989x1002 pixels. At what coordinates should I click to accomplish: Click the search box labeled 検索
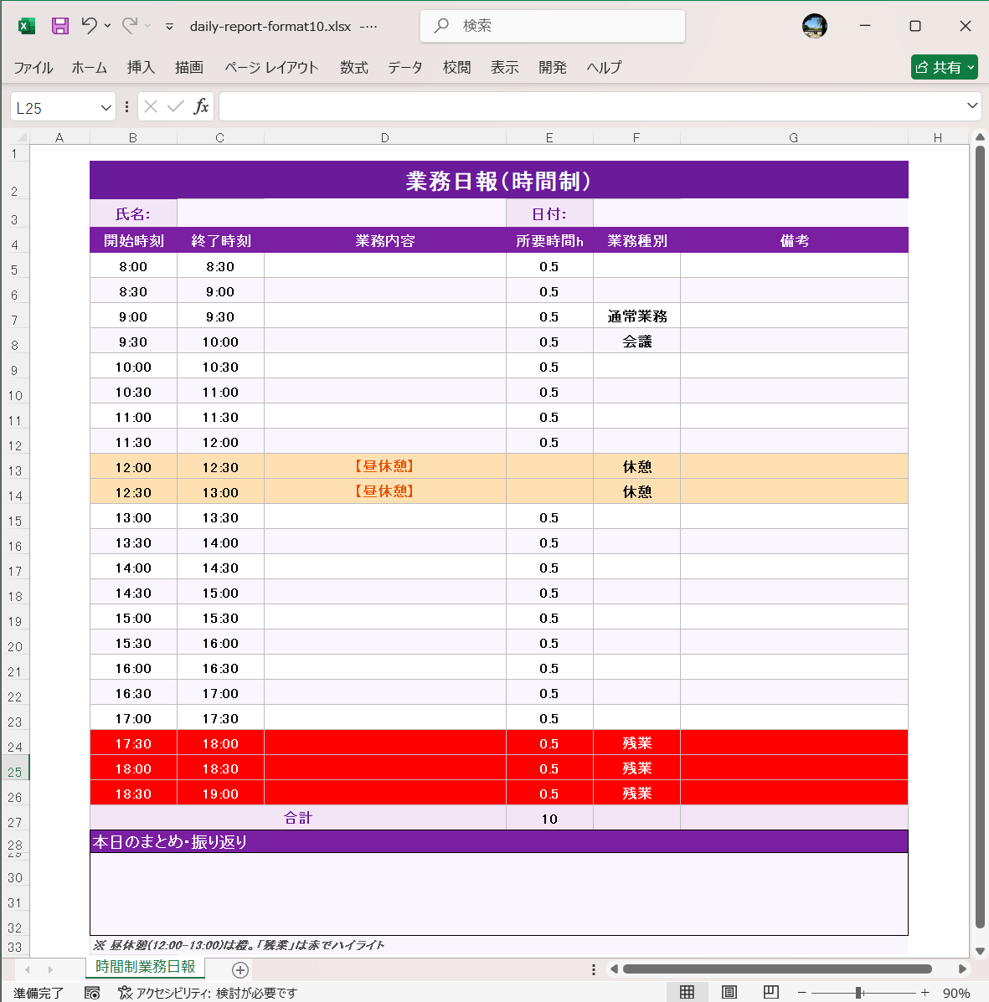point(553,26)
